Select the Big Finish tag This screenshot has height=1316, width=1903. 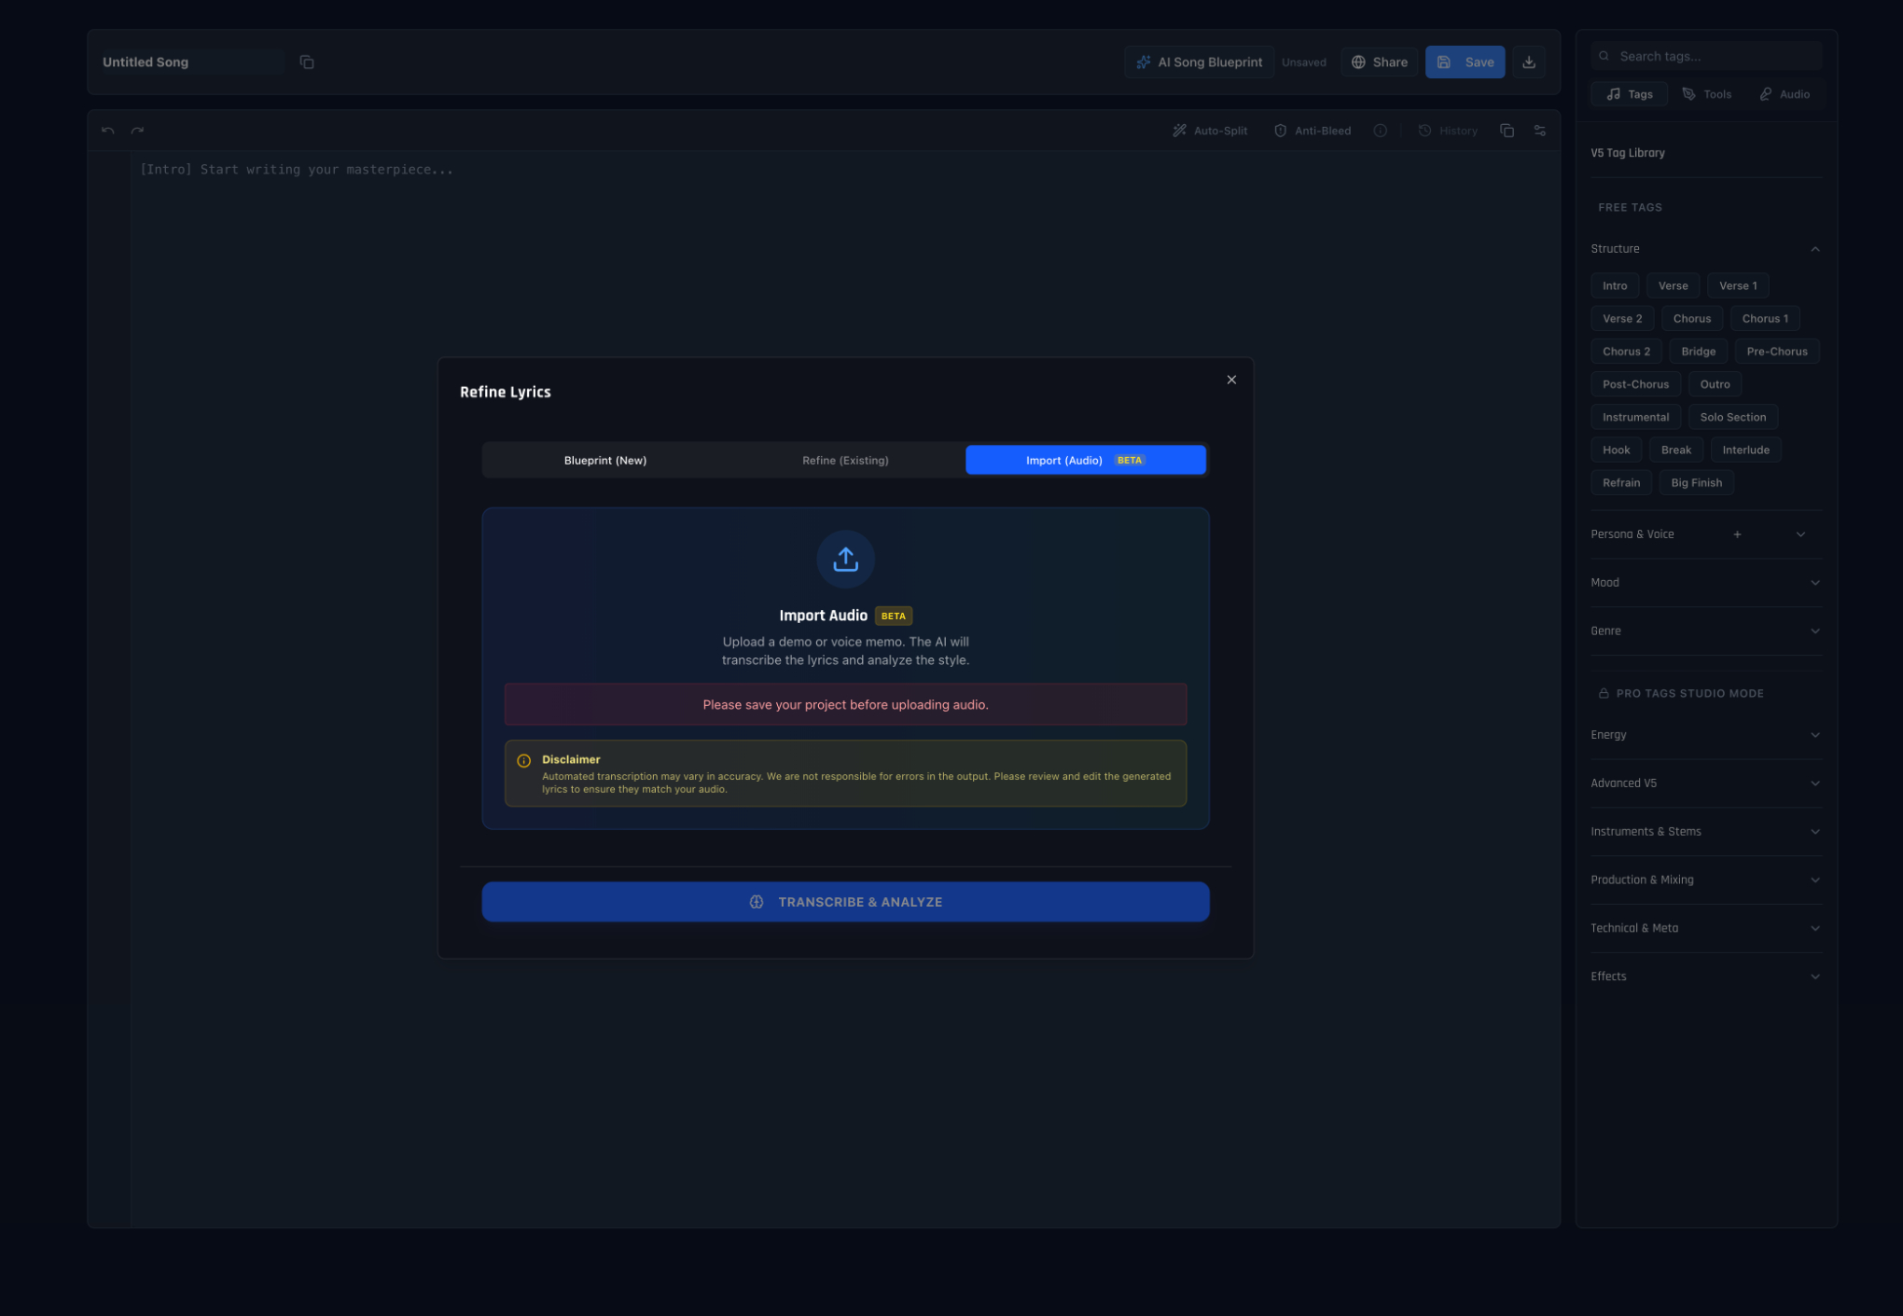pos(1696,482)
